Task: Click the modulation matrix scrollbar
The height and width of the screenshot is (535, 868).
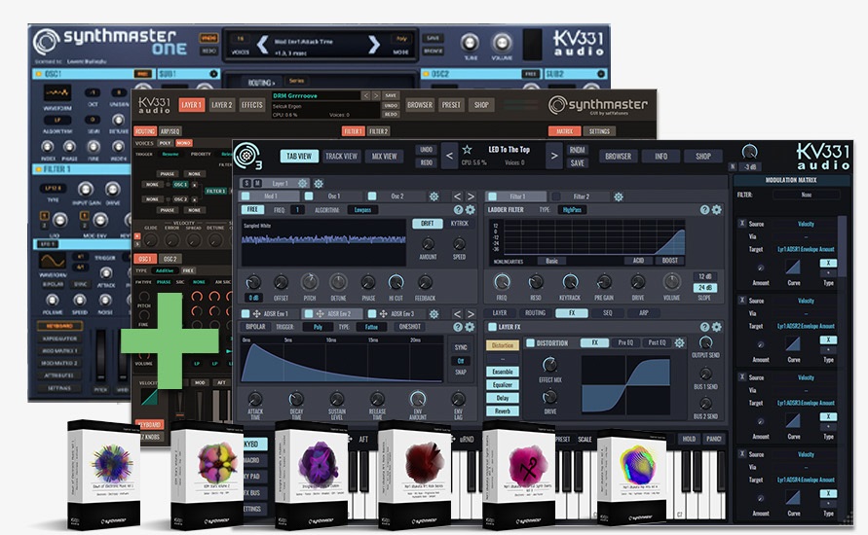Action: [842, 246]
